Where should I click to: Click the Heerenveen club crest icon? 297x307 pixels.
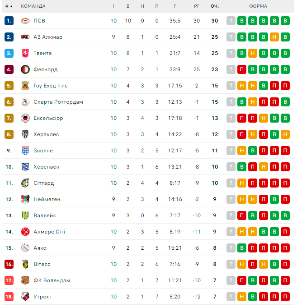[25, 167]
